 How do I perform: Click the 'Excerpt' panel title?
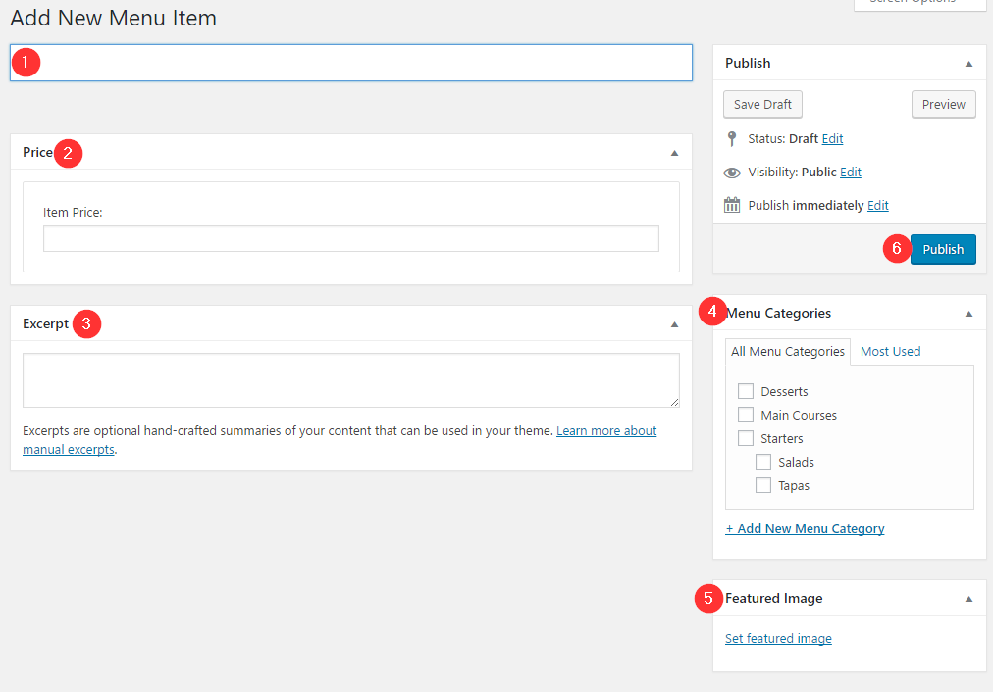click(45, 323)
